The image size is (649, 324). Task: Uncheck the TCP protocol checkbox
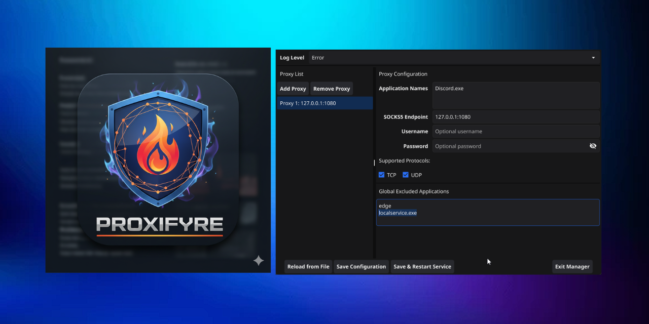coord(382,175)
